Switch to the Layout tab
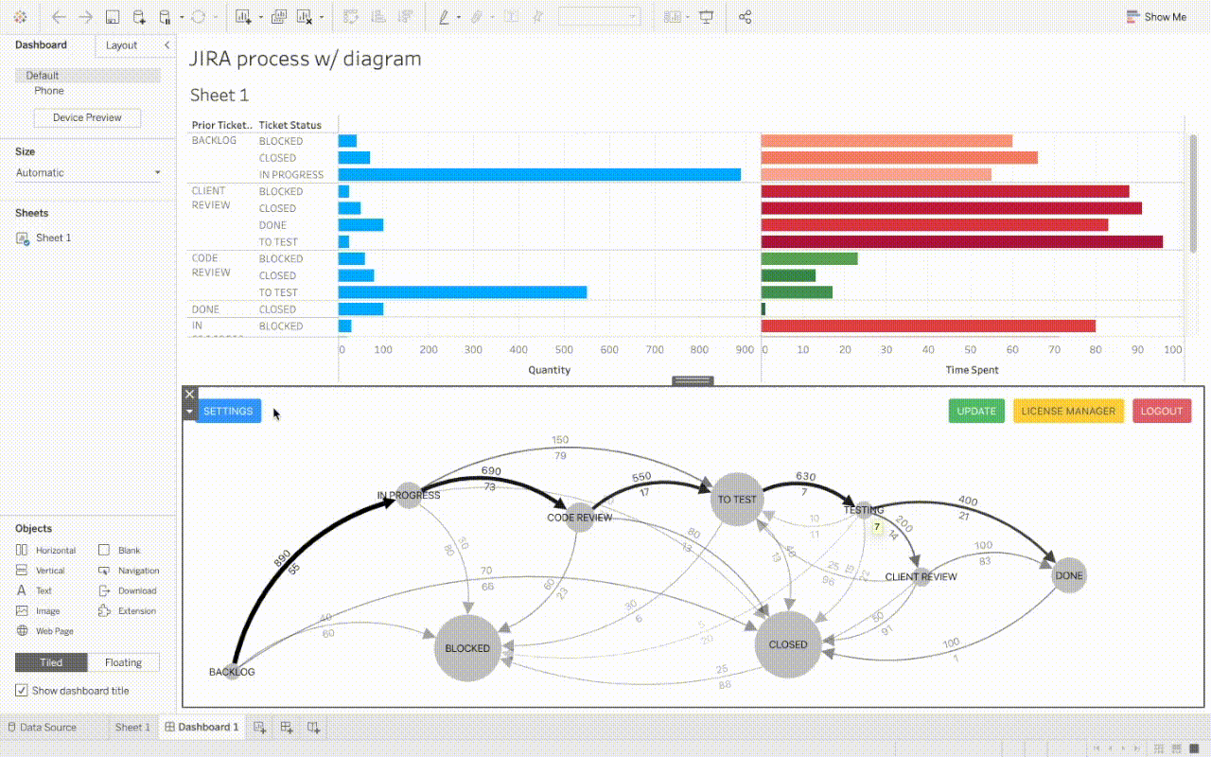 121,45
